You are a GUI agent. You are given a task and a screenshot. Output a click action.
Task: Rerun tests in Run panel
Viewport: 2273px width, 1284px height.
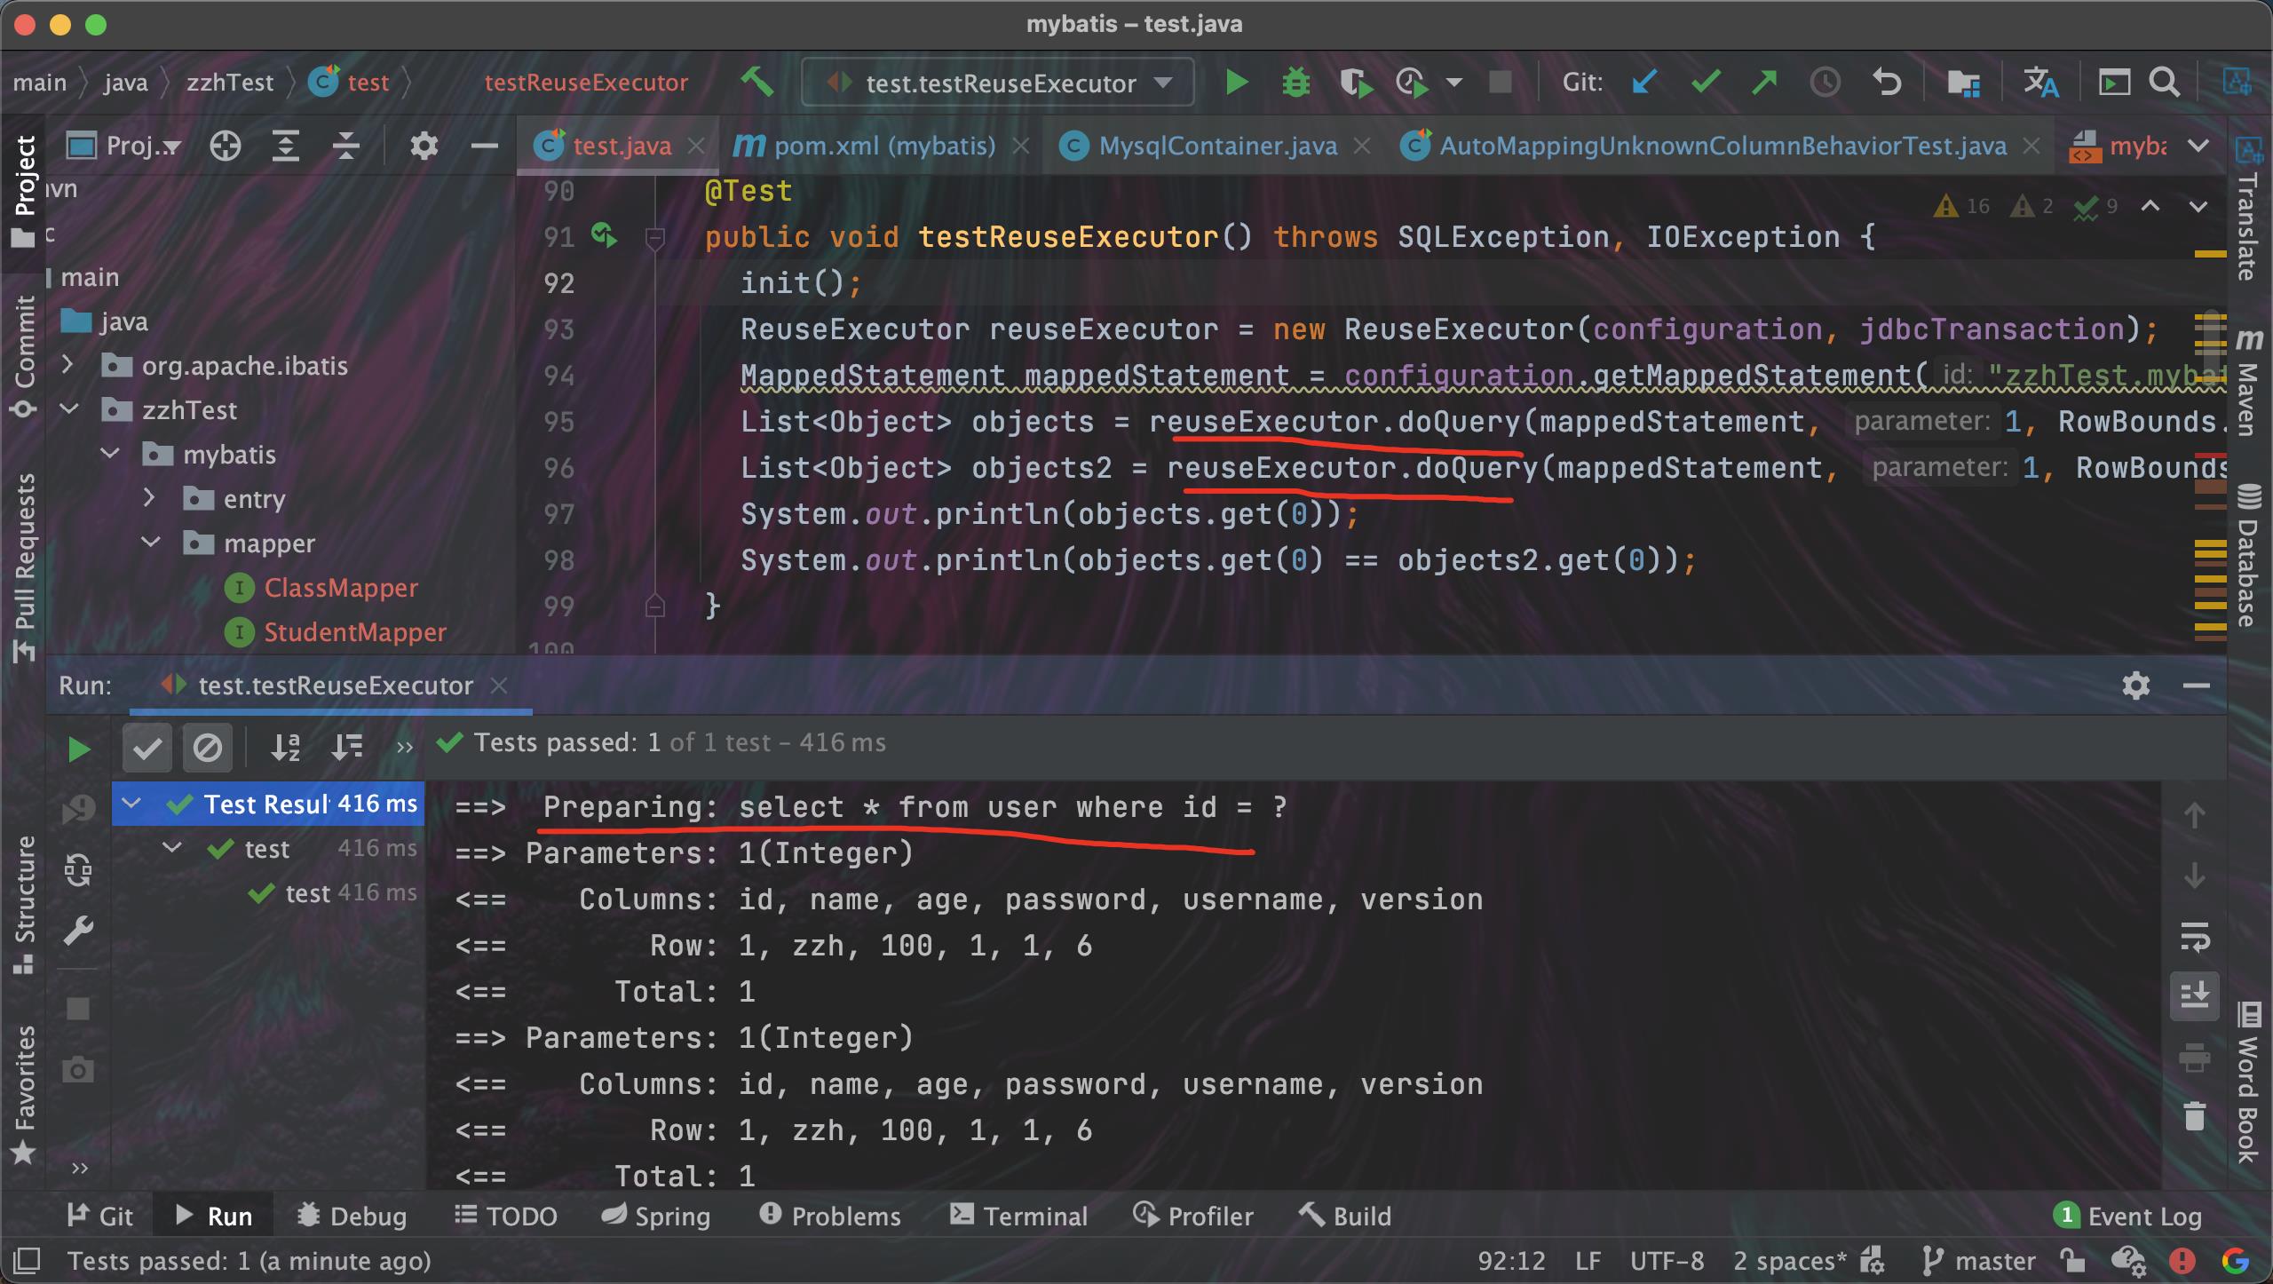coord(78,749)
